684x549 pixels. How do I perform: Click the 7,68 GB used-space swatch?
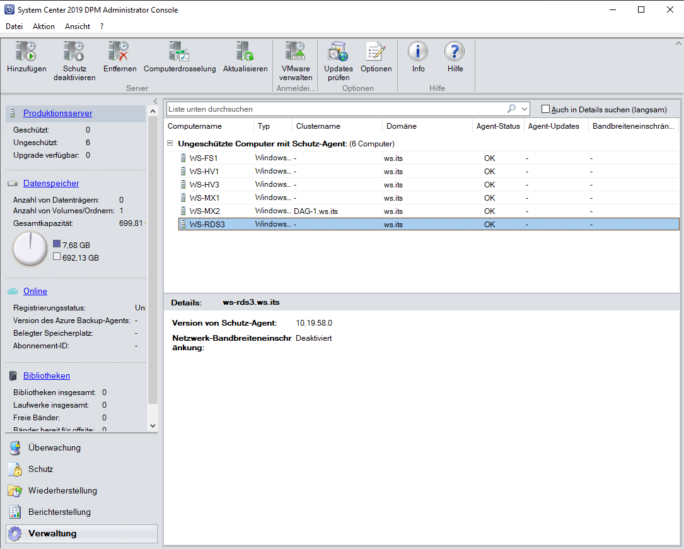click(x=57, y=244)
